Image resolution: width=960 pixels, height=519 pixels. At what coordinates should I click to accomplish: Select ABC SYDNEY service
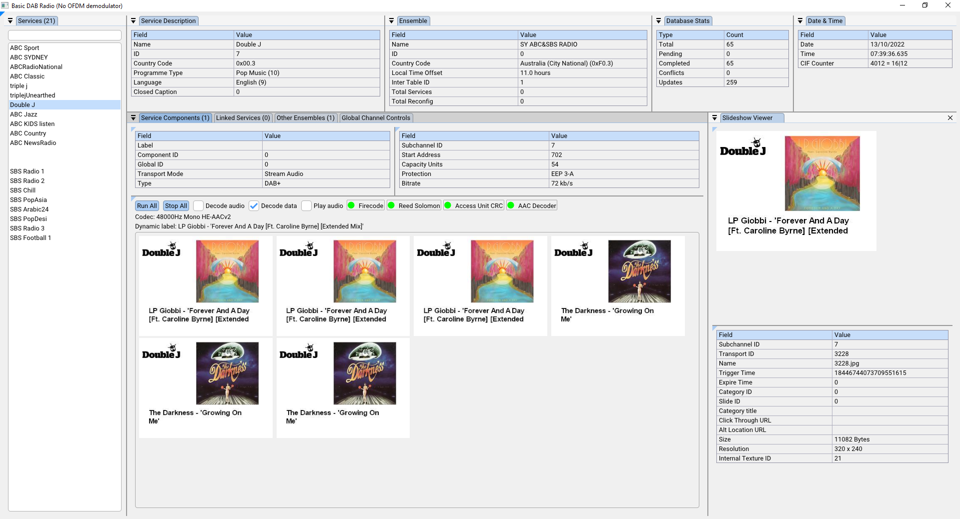click(x=65, y=57)
